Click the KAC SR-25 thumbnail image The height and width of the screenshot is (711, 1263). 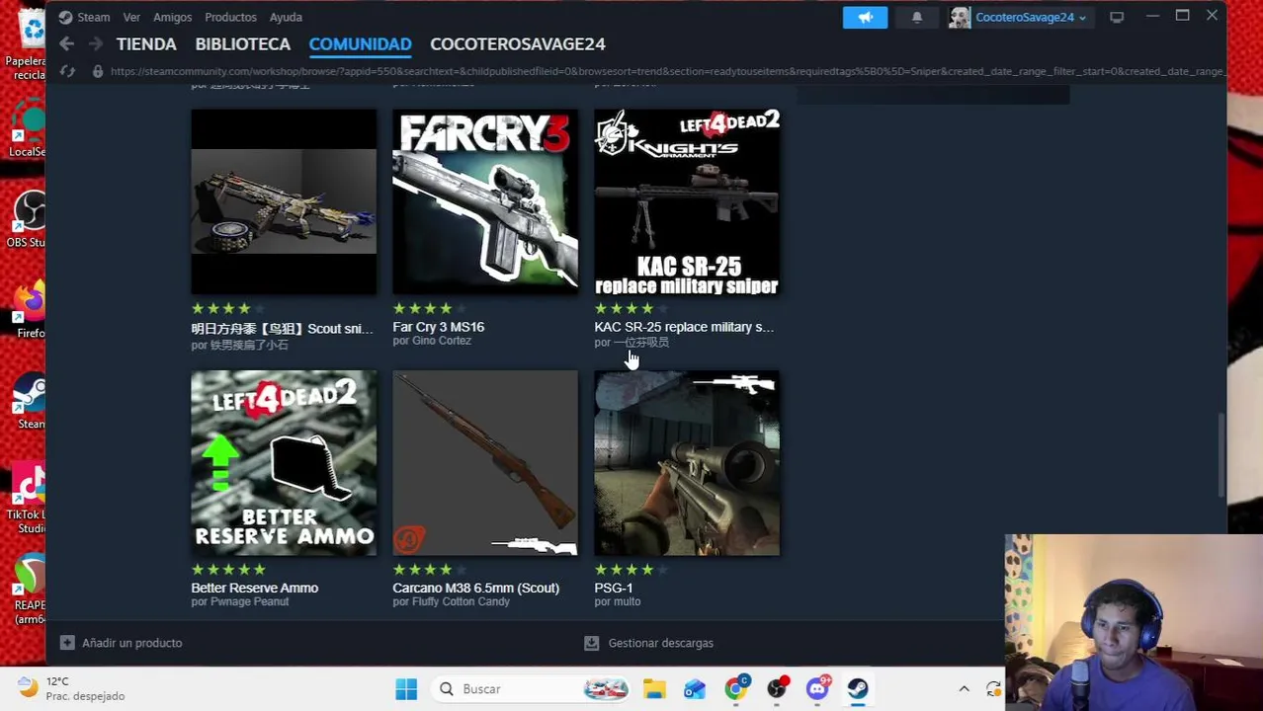687,201
